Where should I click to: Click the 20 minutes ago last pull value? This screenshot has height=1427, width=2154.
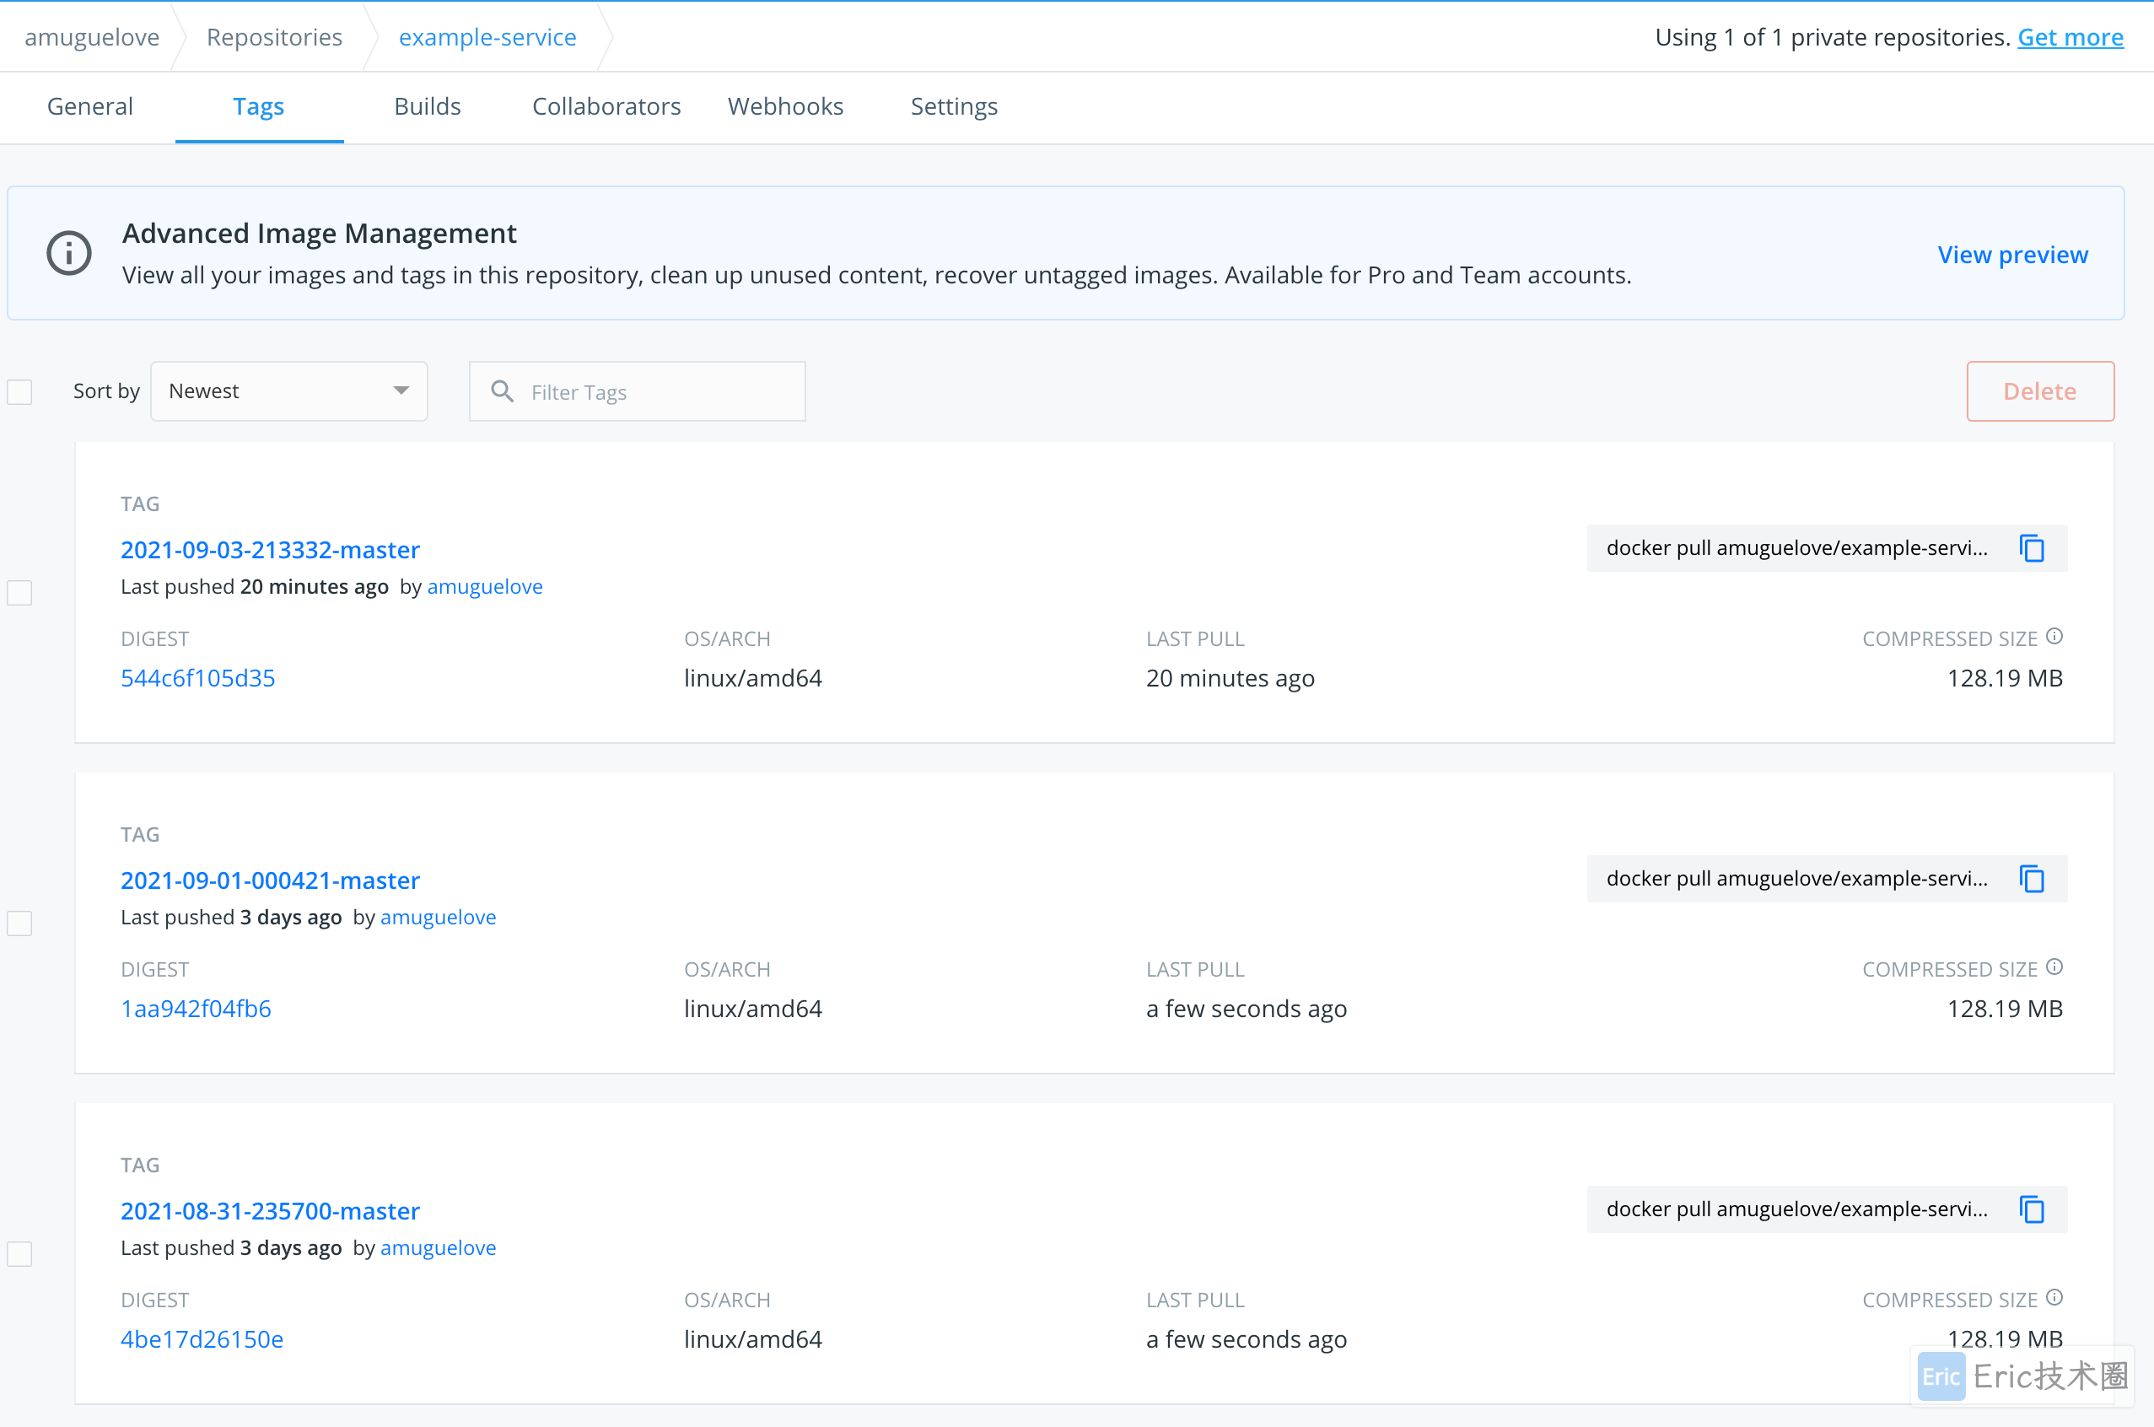coord(1230,678)
